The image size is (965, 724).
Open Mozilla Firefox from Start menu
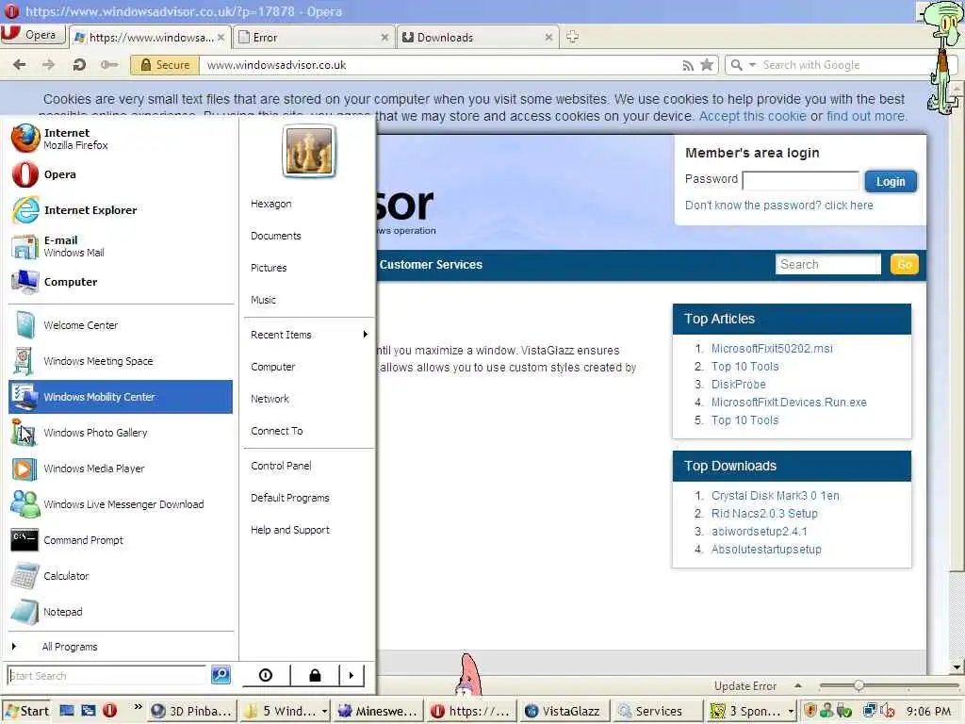click(x=121, y=139)
